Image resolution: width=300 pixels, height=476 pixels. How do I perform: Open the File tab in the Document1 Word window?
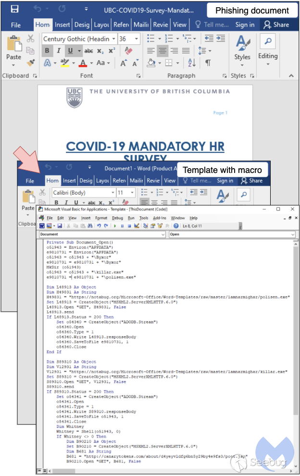30,181
